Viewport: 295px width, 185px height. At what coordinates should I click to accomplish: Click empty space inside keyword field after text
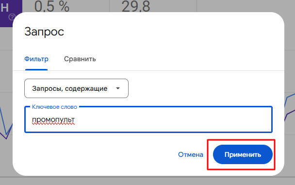pos(173,120)
